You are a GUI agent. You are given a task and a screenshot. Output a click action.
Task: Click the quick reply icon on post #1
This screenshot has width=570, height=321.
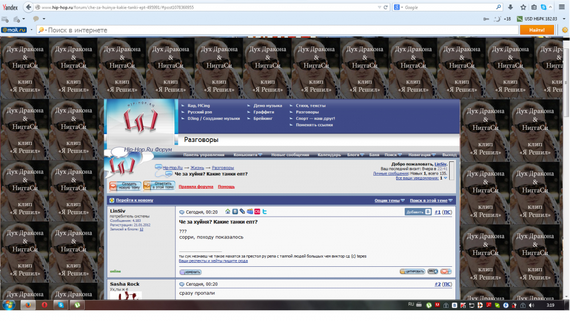(446, 271)
